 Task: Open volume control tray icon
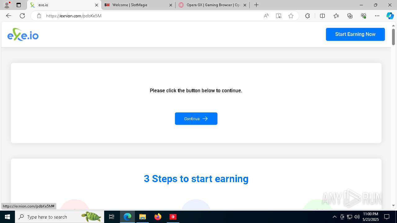(x=357, y=217)
